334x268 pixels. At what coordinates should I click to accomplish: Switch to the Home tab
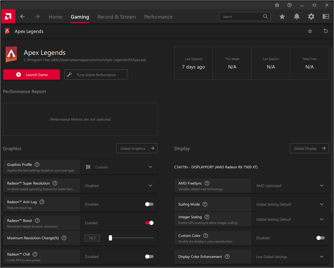coord(55,17)
